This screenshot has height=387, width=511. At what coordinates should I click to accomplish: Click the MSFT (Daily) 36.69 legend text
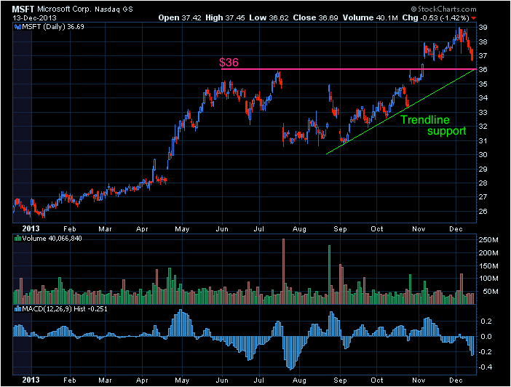(53, 27)
